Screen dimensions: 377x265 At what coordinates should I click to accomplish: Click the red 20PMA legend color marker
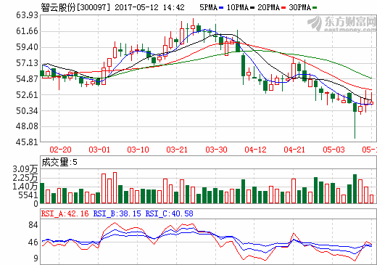283,8
